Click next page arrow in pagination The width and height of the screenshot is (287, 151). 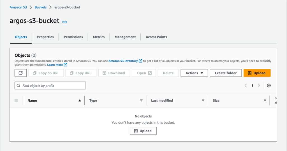259,86
